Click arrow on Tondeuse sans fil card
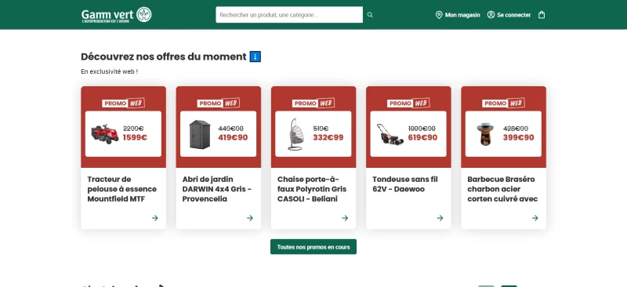Viewport: 627px width, 287px height. point(440,218)
